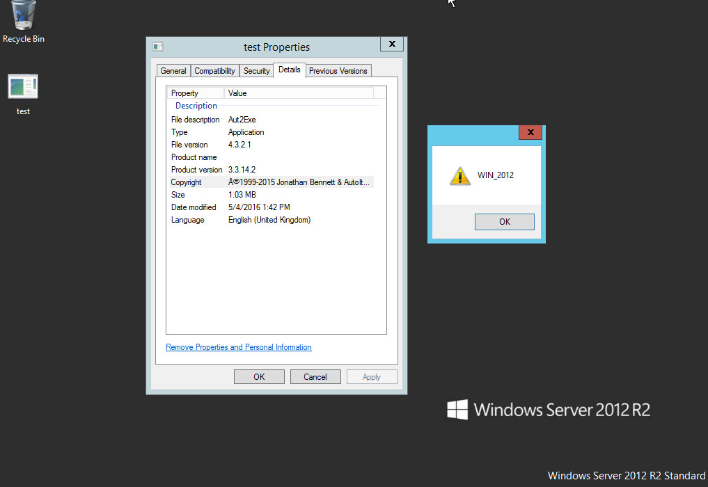Click the 1.03 MB size value

pyautogui.click(x=242, y=195)
